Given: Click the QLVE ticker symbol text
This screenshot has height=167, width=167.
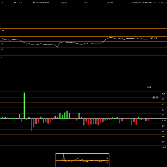Looking at the screenshot, I should click(111, 3).
